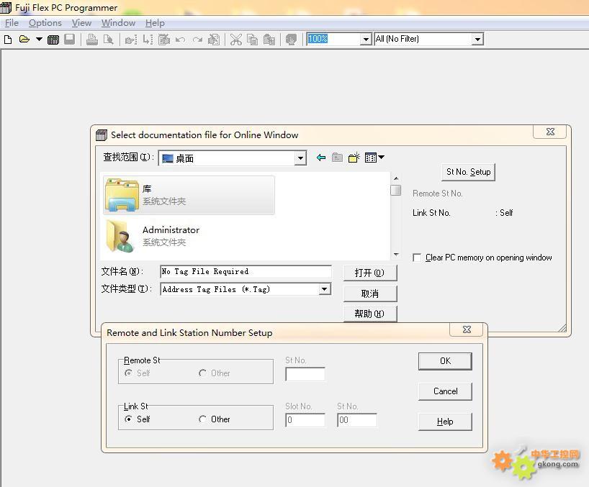
Task: Click the Copy toolbar icon
Action: 252,40
